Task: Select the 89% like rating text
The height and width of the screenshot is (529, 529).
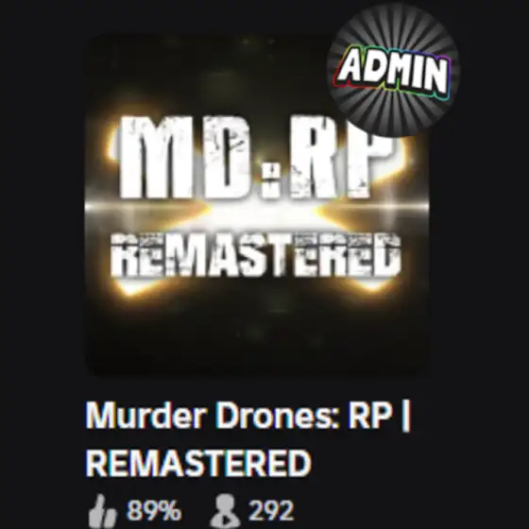Action: point(154,510)
